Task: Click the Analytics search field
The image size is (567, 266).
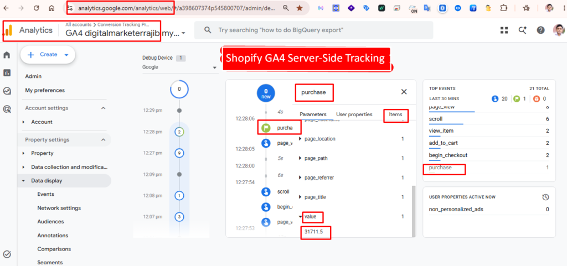Action: (313, 30)
